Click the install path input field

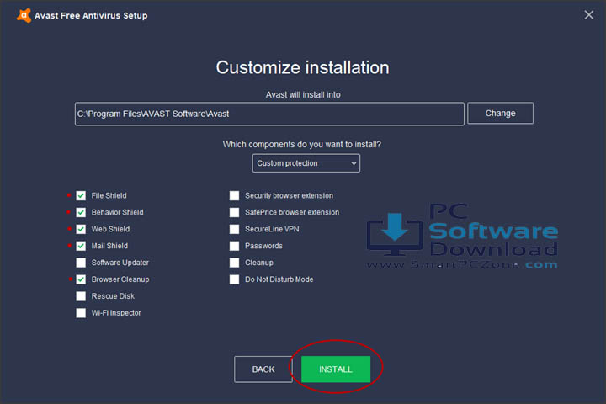pyautogui.click(x=269, y=114)
